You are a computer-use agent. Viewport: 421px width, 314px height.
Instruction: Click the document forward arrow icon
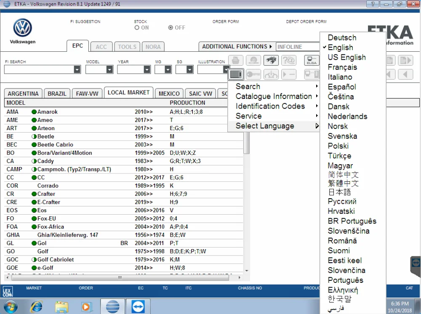[405, 60]
